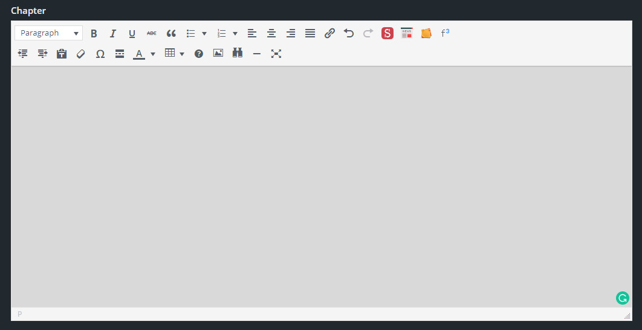The width and height of the screenshot is (642, 330).
Task: Open text color picker arrow
Action: click(153, 54)
